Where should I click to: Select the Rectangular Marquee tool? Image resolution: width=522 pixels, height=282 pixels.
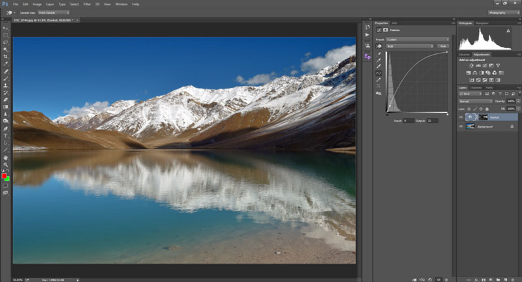coord(6,35)
